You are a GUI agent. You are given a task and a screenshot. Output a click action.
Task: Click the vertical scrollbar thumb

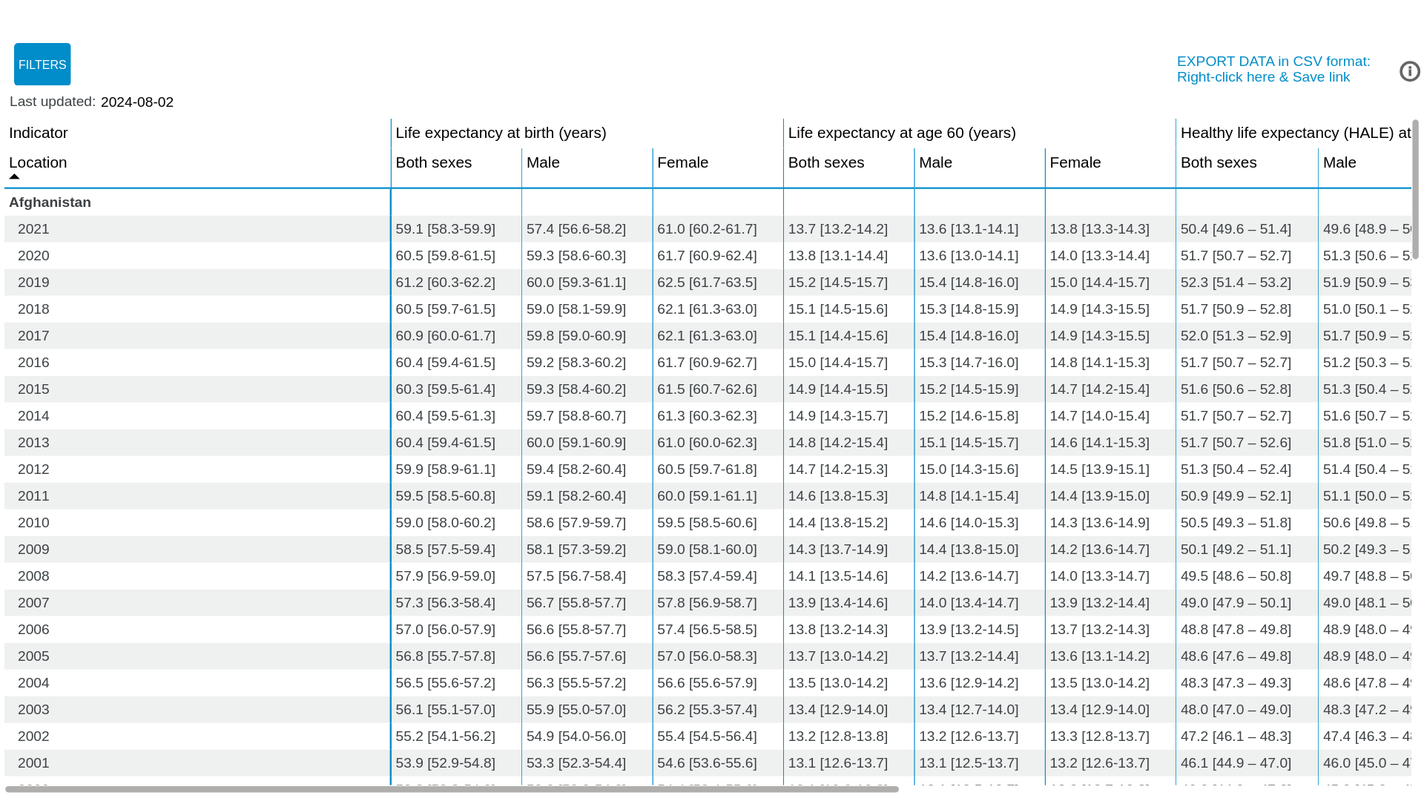pos(1415,189)
